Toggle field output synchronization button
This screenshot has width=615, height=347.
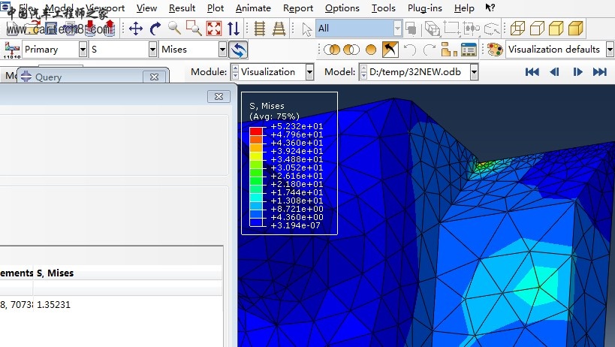click(239, 50)
